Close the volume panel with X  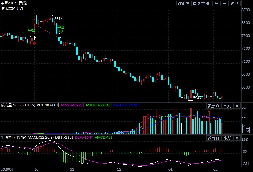point(237,106)
